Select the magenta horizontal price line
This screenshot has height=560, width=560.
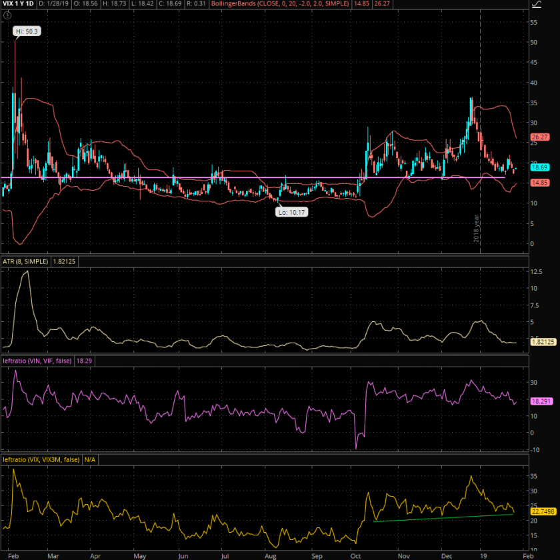200,177
